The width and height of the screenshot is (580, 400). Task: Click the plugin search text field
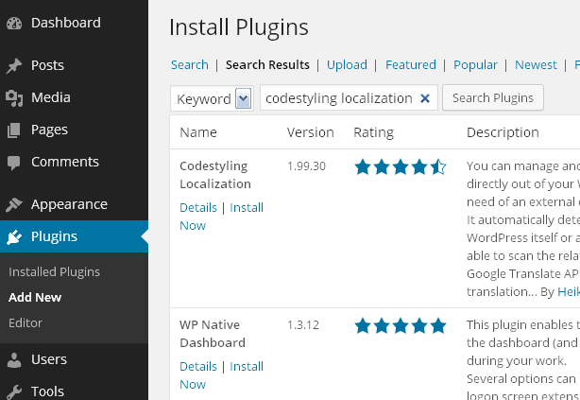(349, 97)
